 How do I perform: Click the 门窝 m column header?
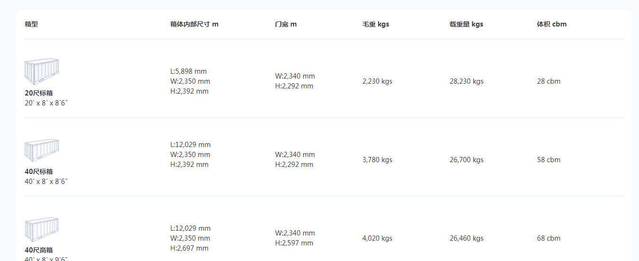pos(286,24)
